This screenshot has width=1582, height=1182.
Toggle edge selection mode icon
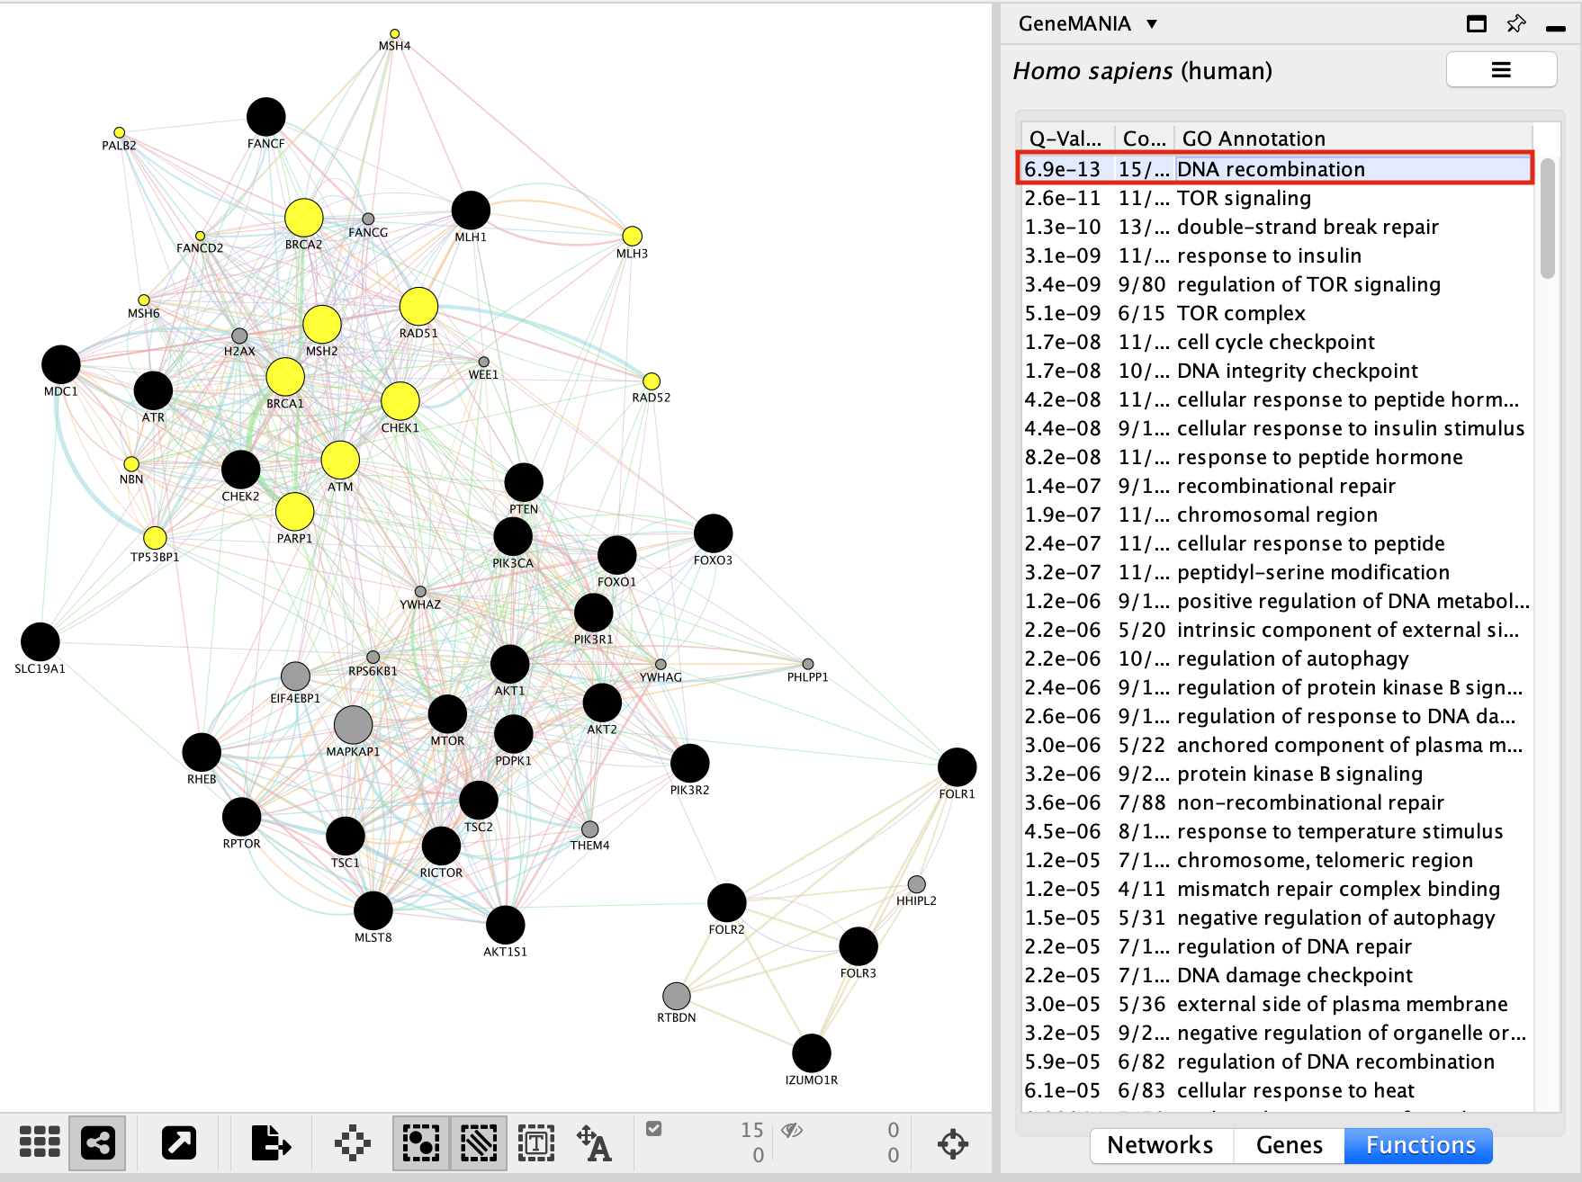pos(479,1142)
